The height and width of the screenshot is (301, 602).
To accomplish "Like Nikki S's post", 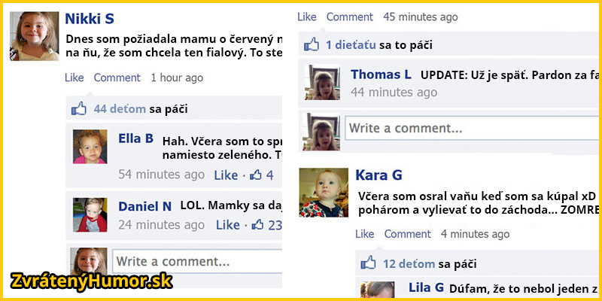I will coord(74,78).
